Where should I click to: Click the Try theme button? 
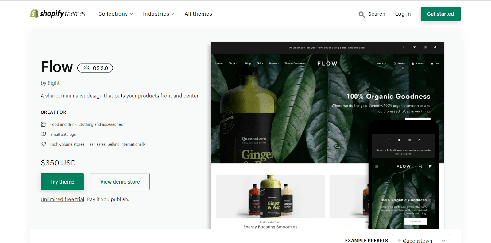pyautogui.click(x=62, y=182)
